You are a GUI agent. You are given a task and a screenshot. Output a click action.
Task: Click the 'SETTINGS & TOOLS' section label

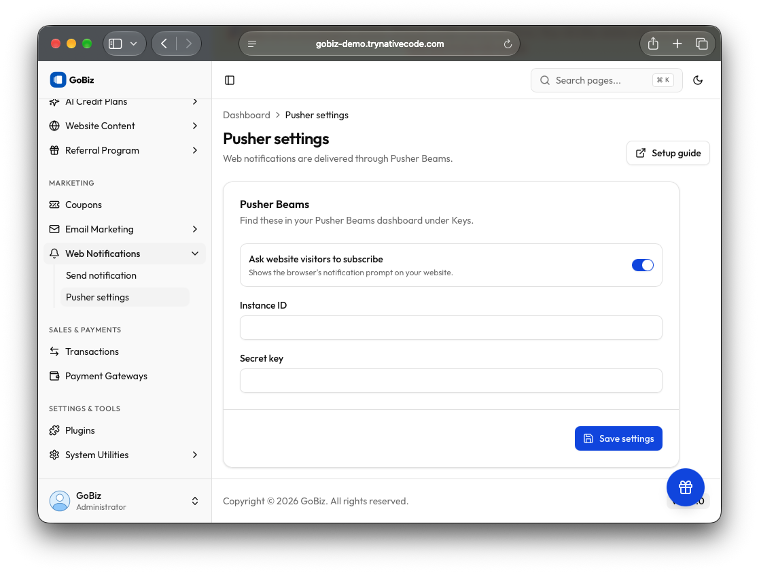tap(85, 409)
